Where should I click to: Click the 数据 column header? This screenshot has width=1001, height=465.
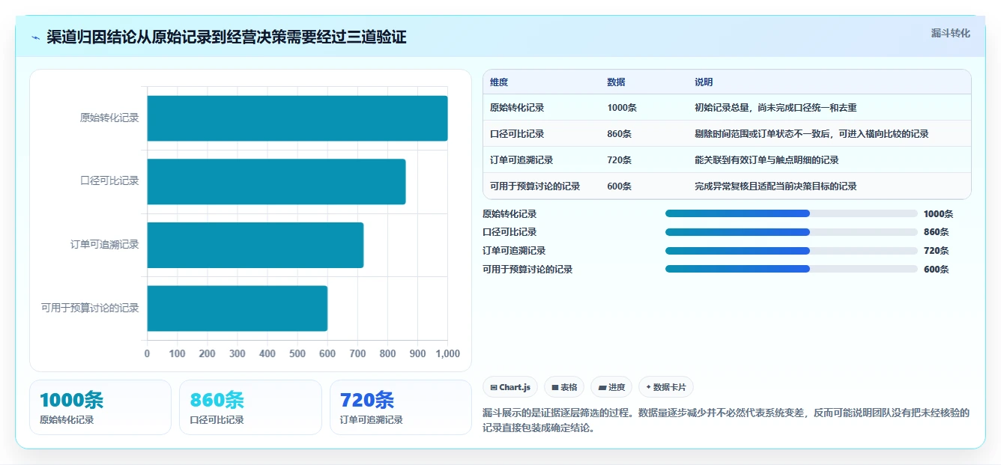pyautogui.click(x=616, y=82)
